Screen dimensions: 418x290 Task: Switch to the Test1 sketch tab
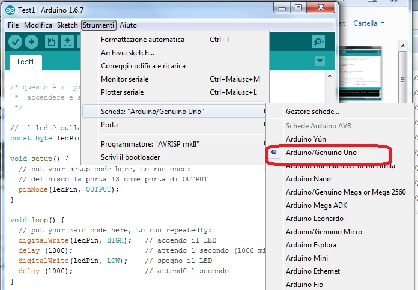pyautogui.click(x=25, y=62)
